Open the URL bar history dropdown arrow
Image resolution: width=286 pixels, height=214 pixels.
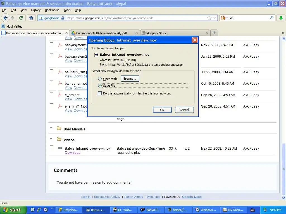[215, 18]
